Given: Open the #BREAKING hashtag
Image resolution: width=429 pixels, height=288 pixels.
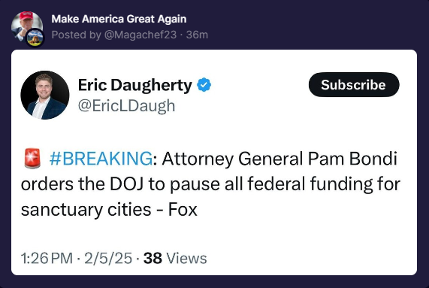Looking at the screenshot, I should click(101, 159).
